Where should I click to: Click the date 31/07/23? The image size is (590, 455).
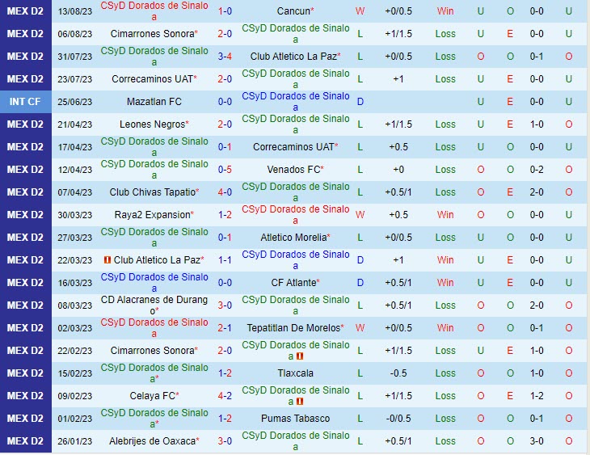pos(75,57)
